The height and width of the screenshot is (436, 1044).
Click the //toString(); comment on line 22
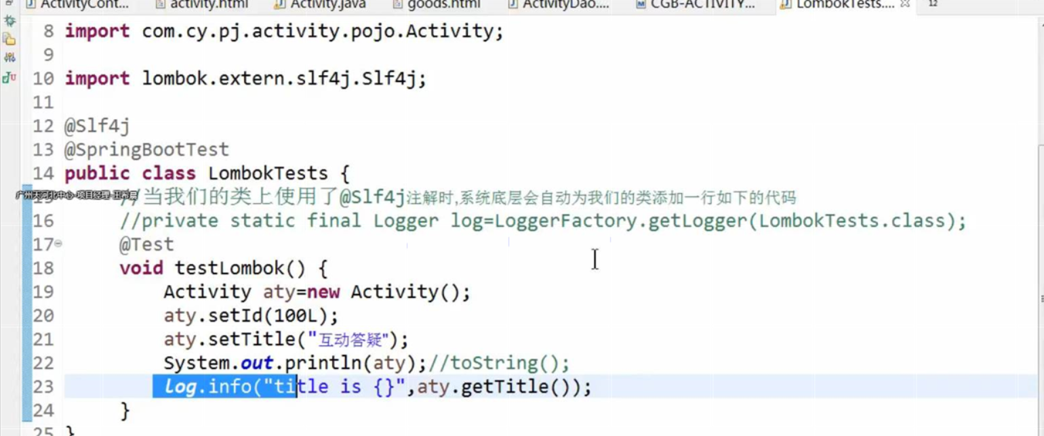(498, 364)
